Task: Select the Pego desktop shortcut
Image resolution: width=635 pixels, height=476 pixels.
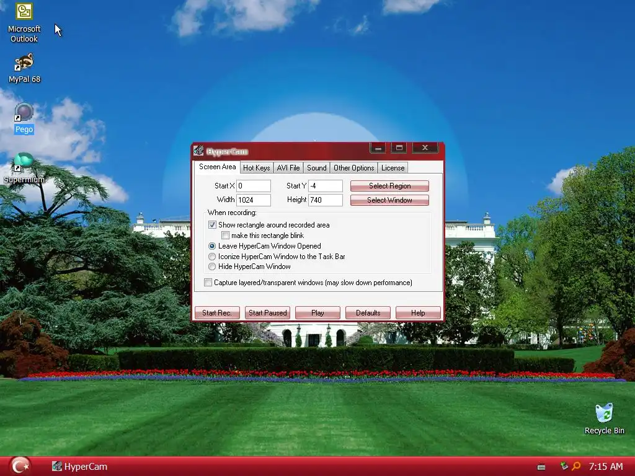Action: (24, 118)
